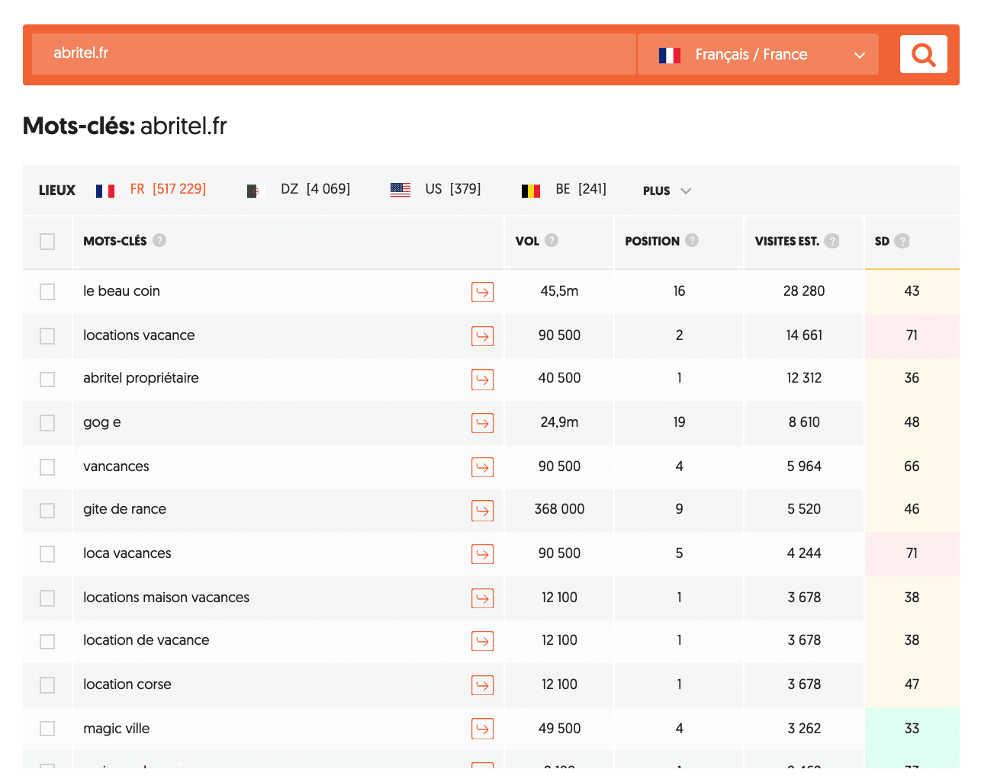The image size is (981, 782).
Task: Open arrow icon for 'le beau coin'
Action: point(482,292)
